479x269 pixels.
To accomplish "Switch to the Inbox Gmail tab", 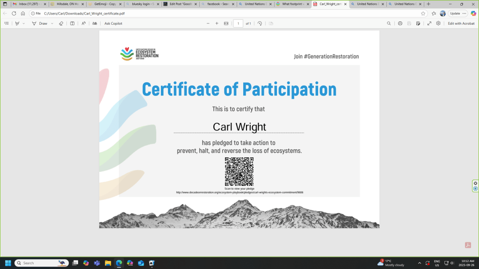I will [x=28, y=4].
